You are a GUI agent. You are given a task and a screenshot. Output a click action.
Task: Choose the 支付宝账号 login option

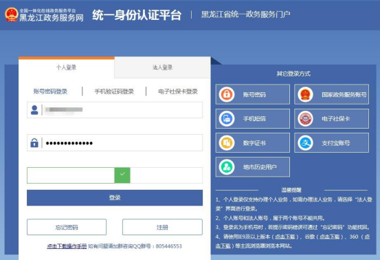tap(331, 143)
